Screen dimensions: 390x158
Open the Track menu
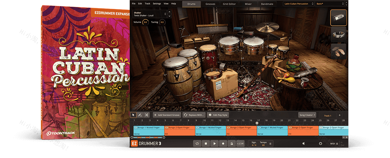tap(148, 4)
